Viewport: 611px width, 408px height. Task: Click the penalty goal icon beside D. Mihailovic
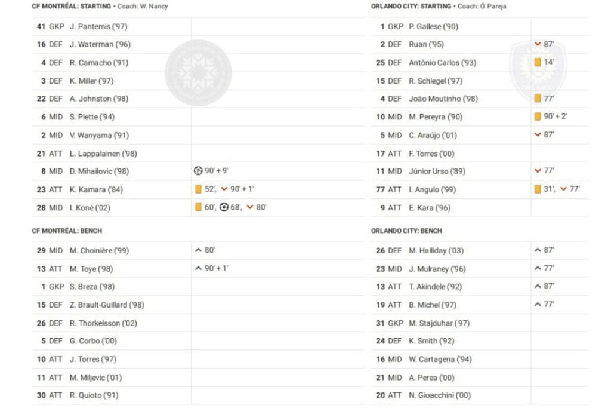[199, 171]
